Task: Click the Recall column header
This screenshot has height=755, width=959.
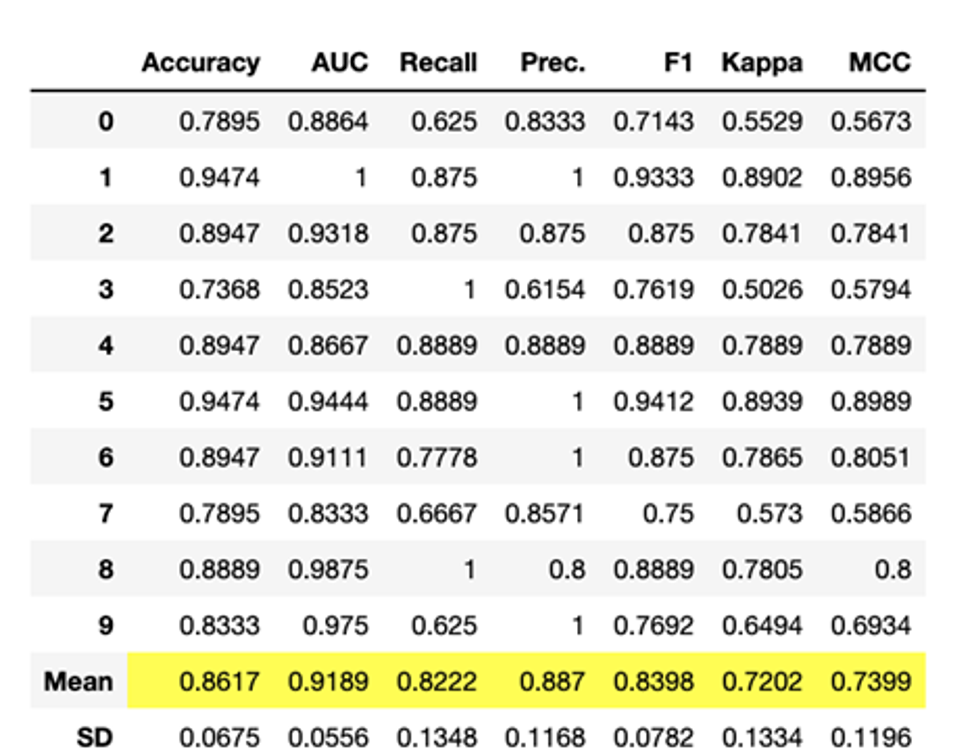Action: click(438, 63)
